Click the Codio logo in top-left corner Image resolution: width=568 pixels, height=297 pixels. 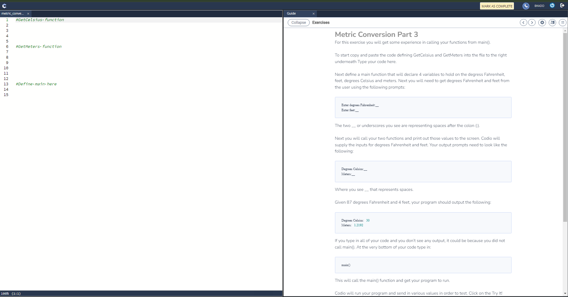click(4, 5)
